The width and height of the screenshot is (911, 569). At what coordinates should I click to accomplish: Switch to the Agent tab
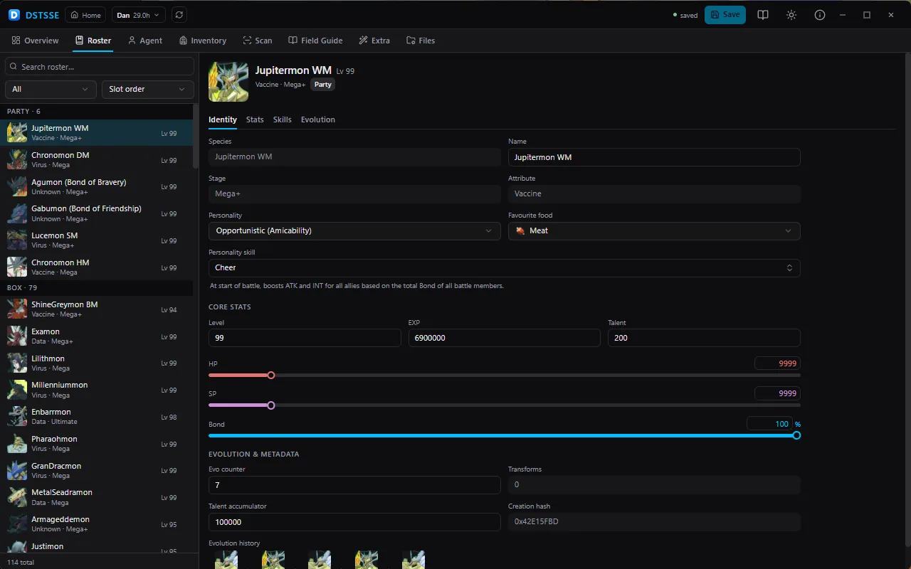click(x=145, y=41)
